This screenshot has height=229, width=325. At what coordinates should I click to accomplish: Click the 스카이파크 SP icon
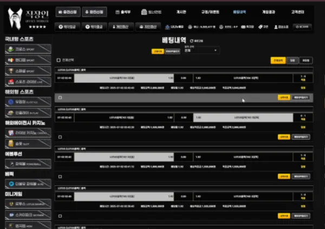(x=11, y=215)
